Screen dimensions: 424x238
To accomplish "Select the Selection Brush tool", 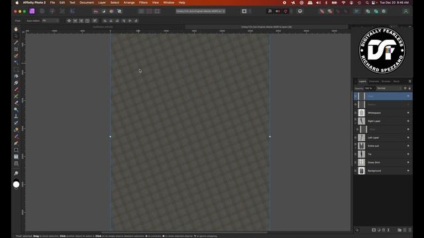I will pos(16,56).
